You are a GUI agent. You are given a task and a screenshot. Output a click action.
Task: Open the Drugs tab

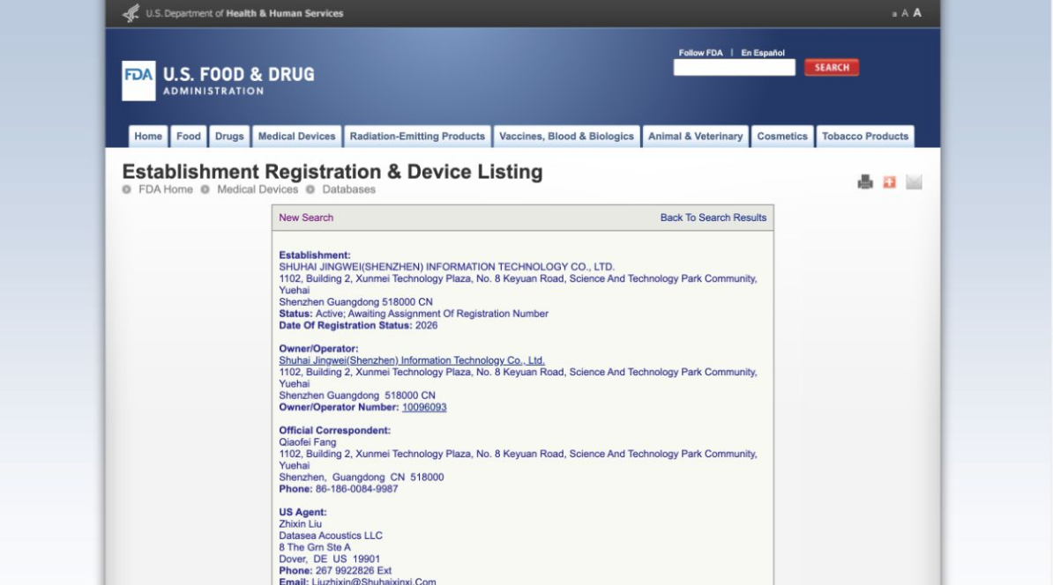point(229,137)
